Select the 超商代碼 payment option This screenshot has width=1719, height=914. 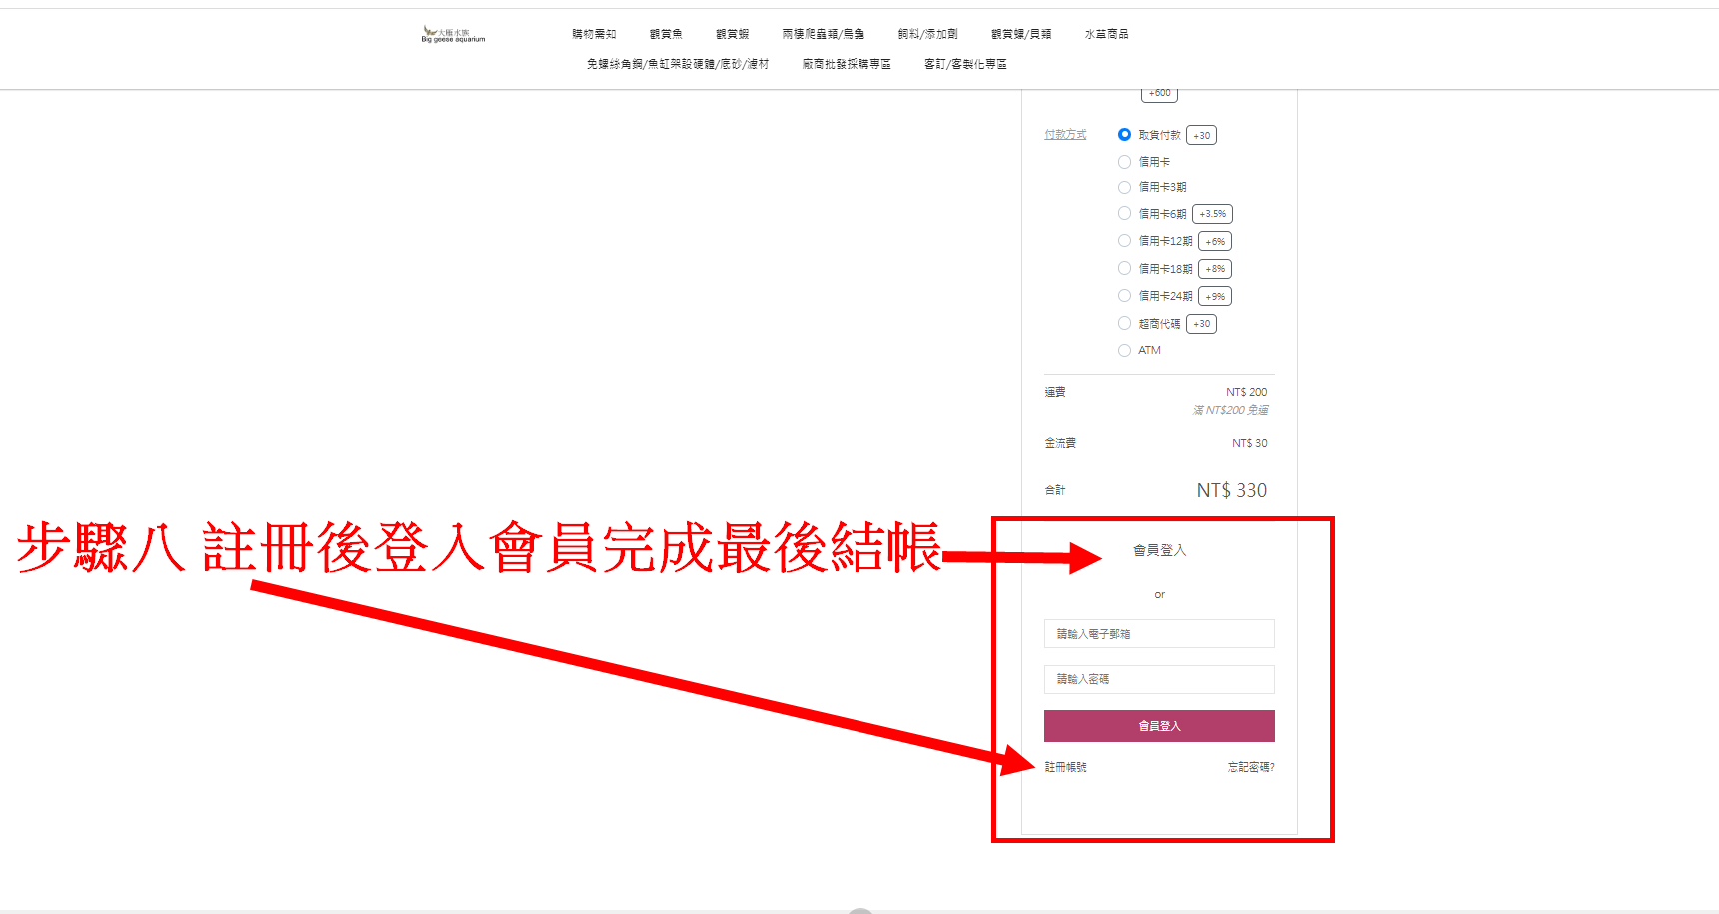coord(1124,324)
